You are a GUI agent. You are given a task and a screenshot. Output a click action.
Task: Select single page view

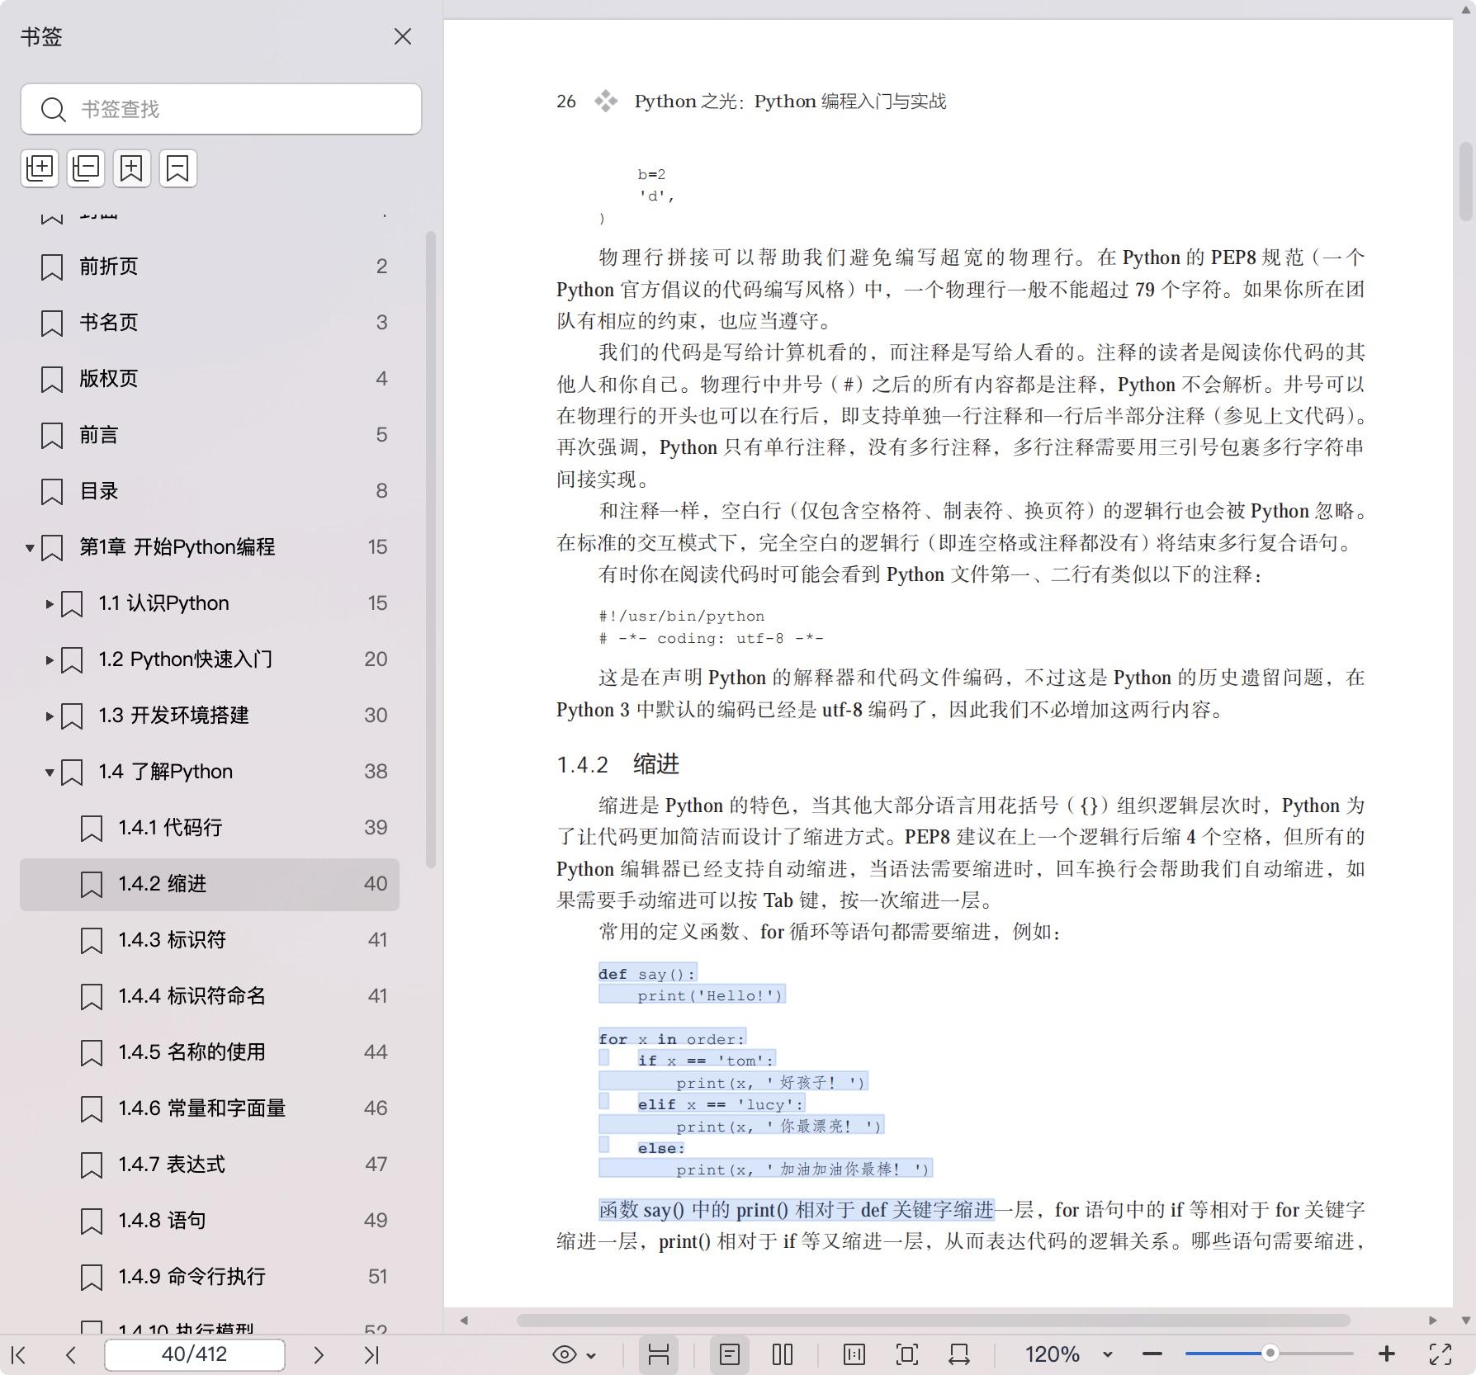pyautogui.click(x=730, y=1354)
